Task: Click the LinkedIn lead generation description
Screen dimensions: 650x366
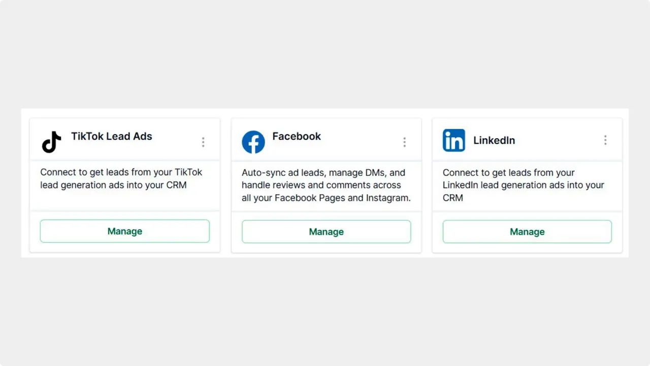Action: [523, 185]
